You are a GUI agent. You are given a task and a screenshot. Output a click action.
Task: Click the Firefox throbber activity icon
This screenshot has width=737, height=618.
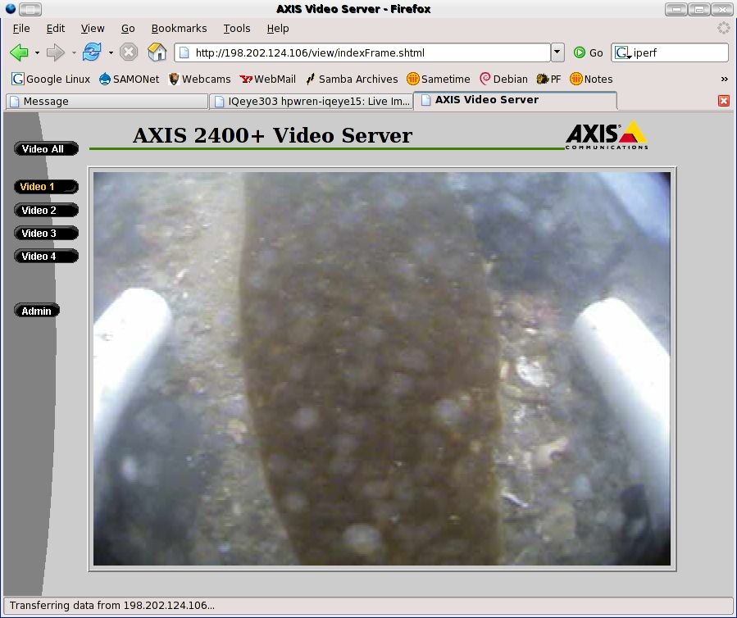point(723,28)
